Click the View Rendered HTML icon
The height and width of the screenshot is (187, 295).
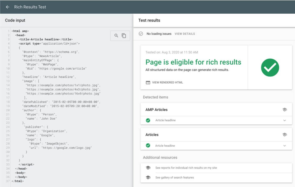point(148,82)
